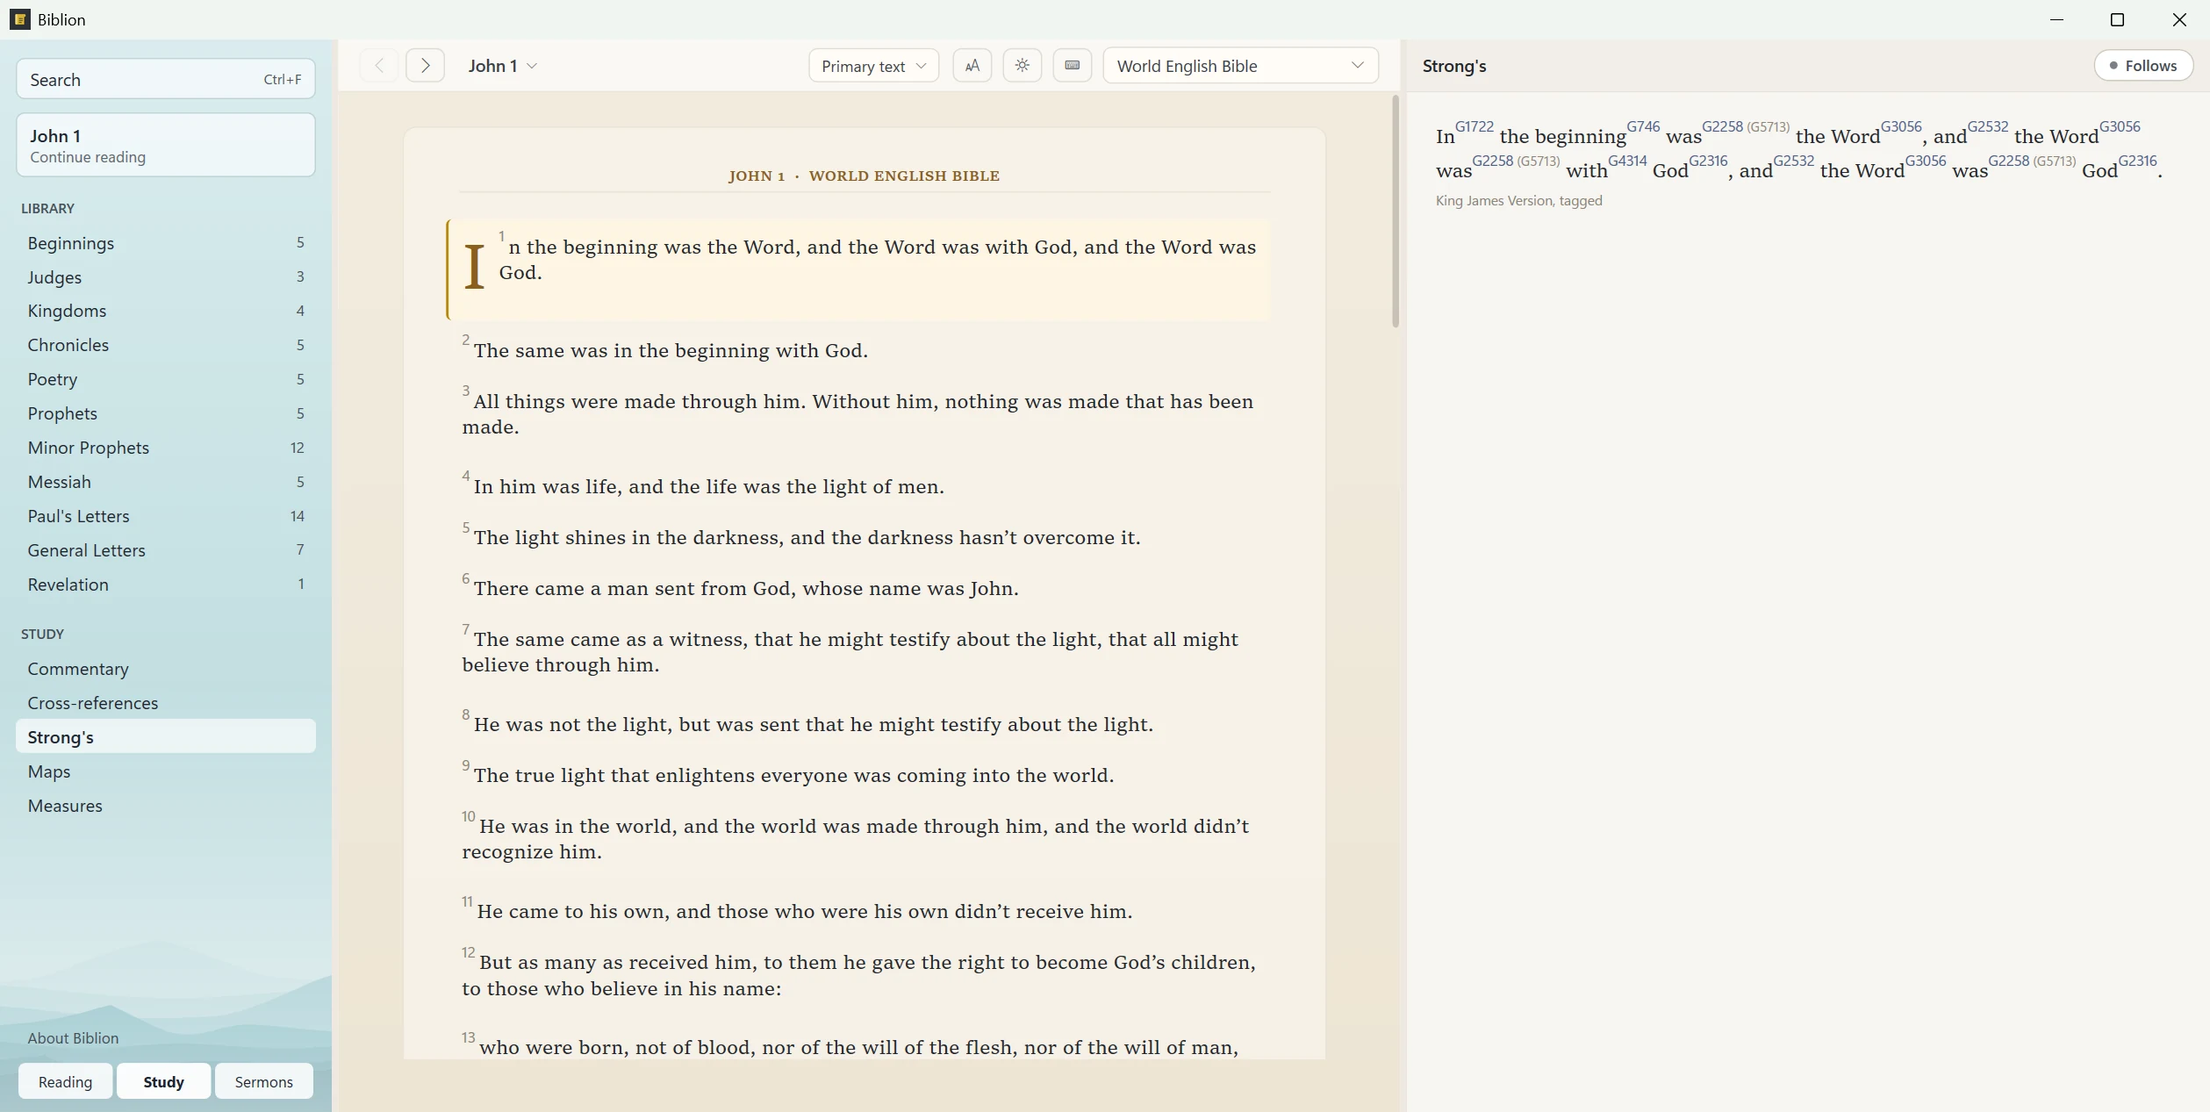Focus the Search input field
This screenshot has height=1112, width=2210.
point(166,79)
